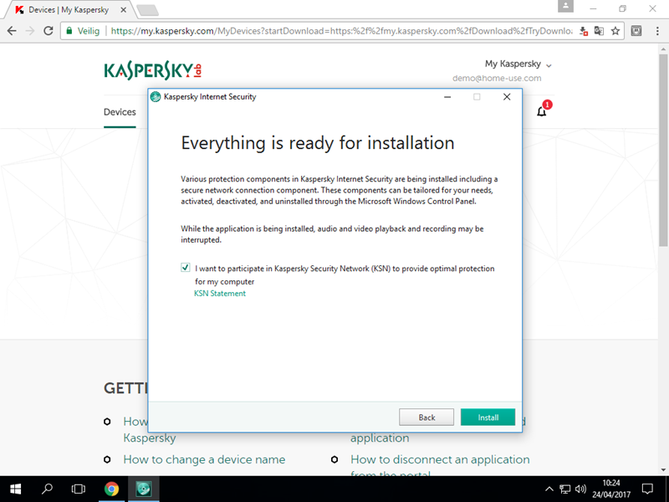Click the Kaspersky installer taskbar icon

point(143,488)
